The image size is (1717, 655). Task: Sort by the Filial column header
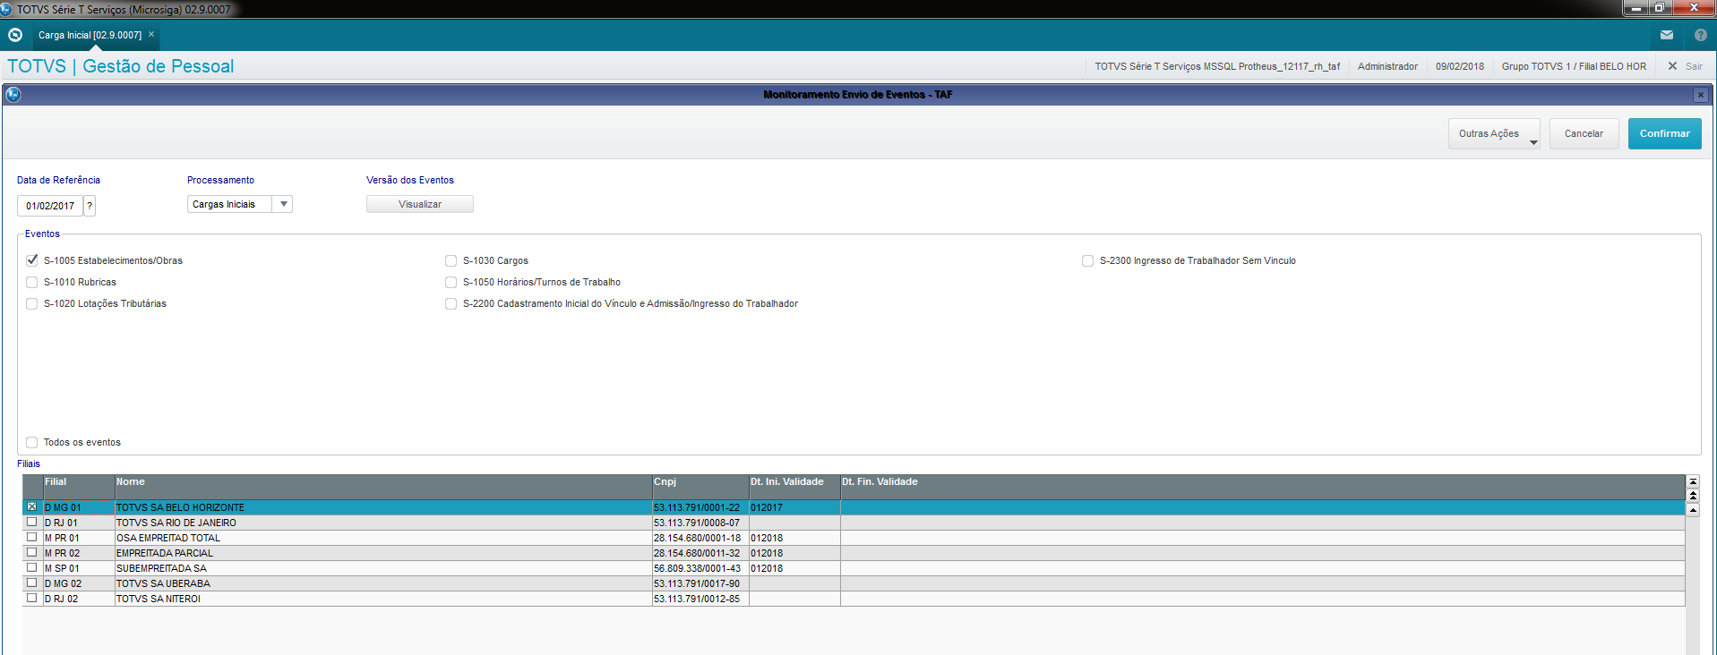pos(79,487)
